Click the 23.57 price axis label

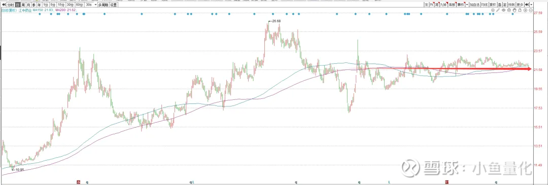click(x=537, y=51)
